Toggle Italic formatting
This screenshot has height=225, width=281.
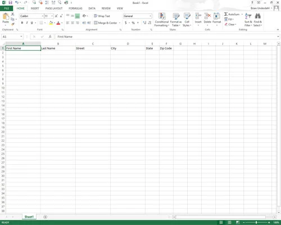pos(27,22)
